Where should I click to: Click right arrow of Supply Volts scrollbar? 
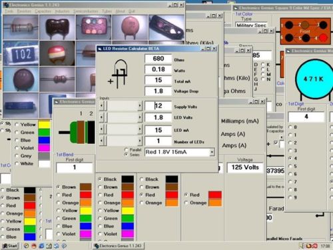coord(140,106)
